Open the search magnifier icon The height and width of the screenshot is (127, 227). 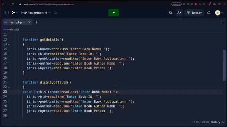pos(171,13)
